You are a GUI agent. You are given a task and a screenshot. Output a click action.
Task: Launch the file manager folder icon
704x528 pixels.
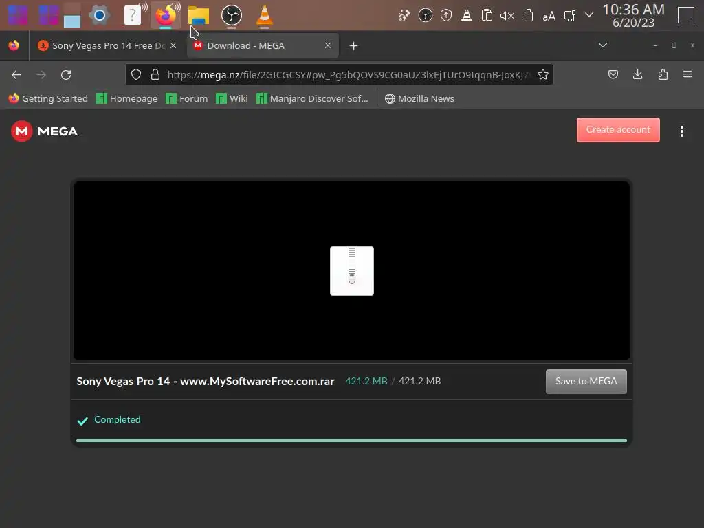click(199, 16)
